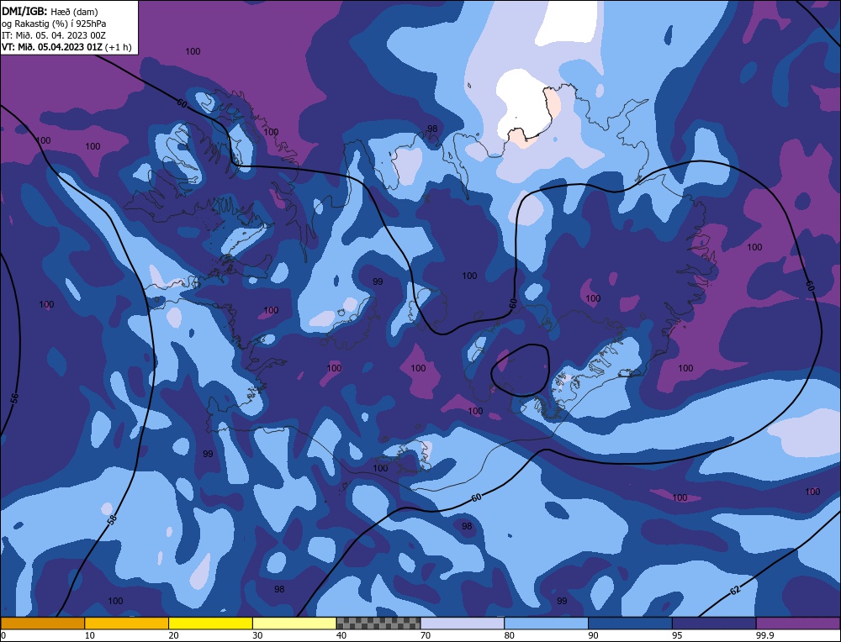Click the pale yellow 30–40 legend swatch
This screenshot has width=841, height=642.
coord(294,623)
